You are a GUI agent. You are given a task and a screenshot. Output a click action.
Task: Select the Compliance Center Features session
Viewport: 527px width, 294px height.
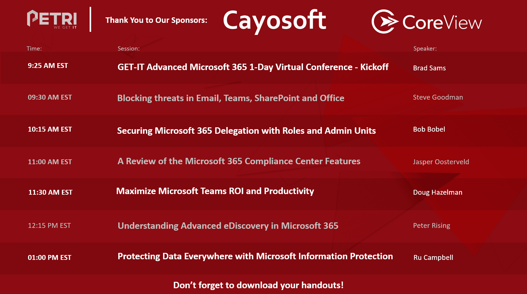tap(239, 161)
